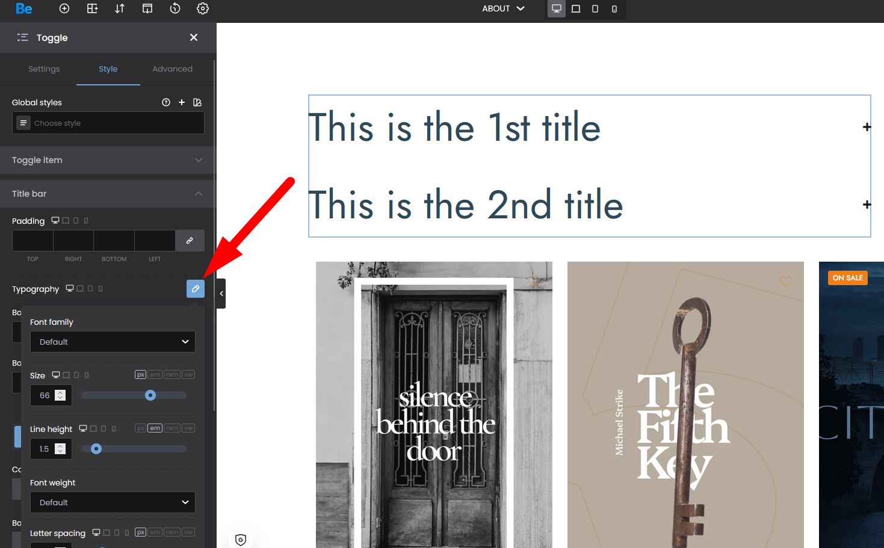Add a new global style with plus icon
884x548 pixels.
coord(182,102)
